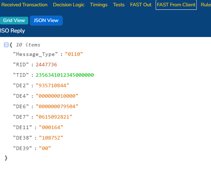Click the "RID" key label
This screenshot has height=172, width=211.
(x=21, y=65)
